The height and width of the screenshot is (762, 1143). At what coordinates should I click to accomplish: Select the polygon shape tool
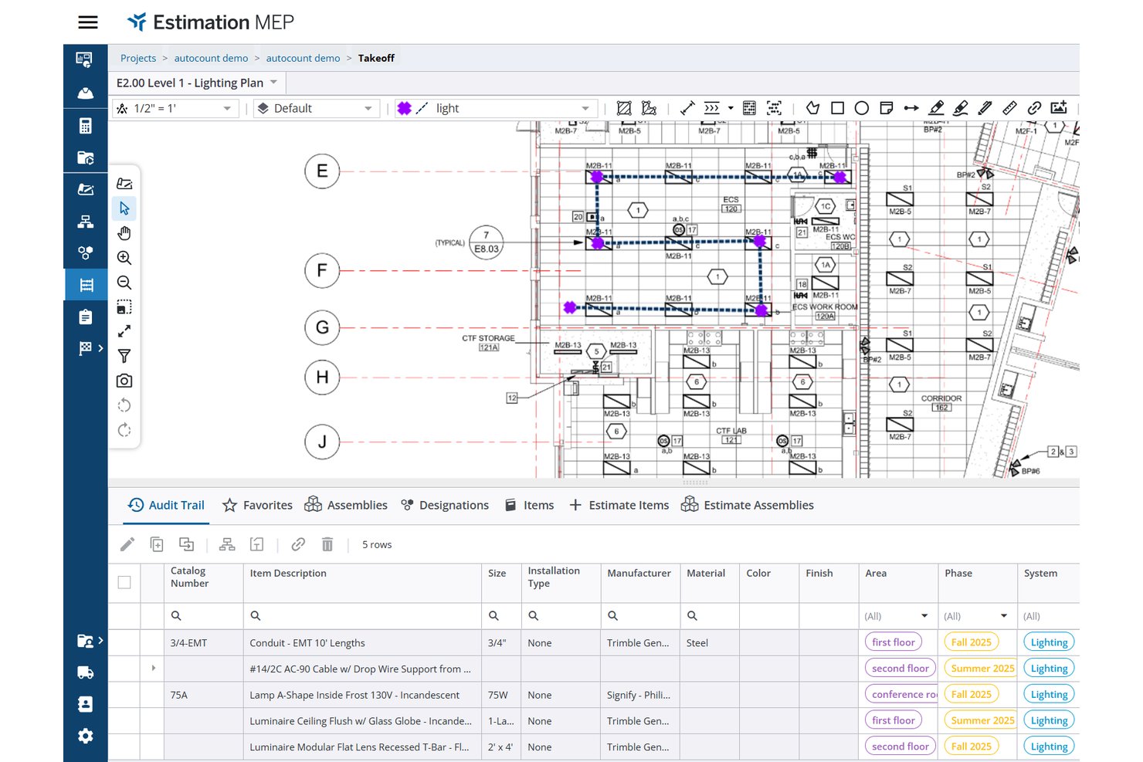pos(812,108)
